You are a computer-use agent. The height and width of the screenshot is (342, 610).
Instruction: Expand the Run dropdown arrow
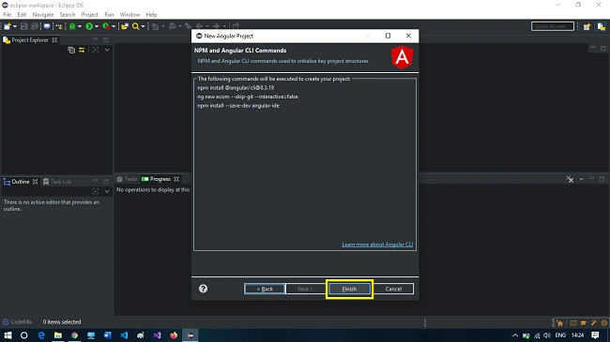pyautogui.click(x=97, y=26)
